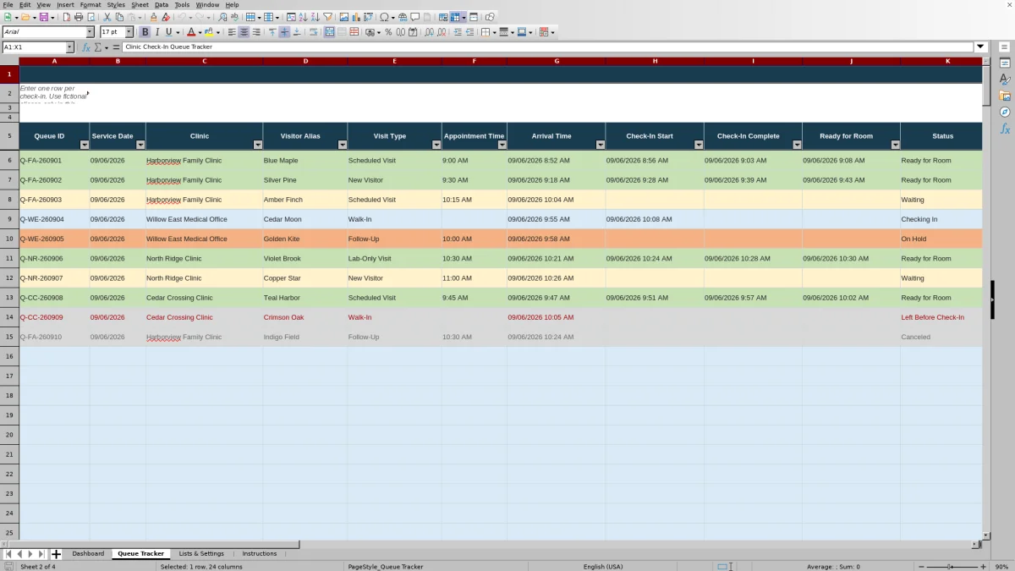Toggle Center Vertically alignment
Viewport: 1015px width, 571px height.
(284, 32)
